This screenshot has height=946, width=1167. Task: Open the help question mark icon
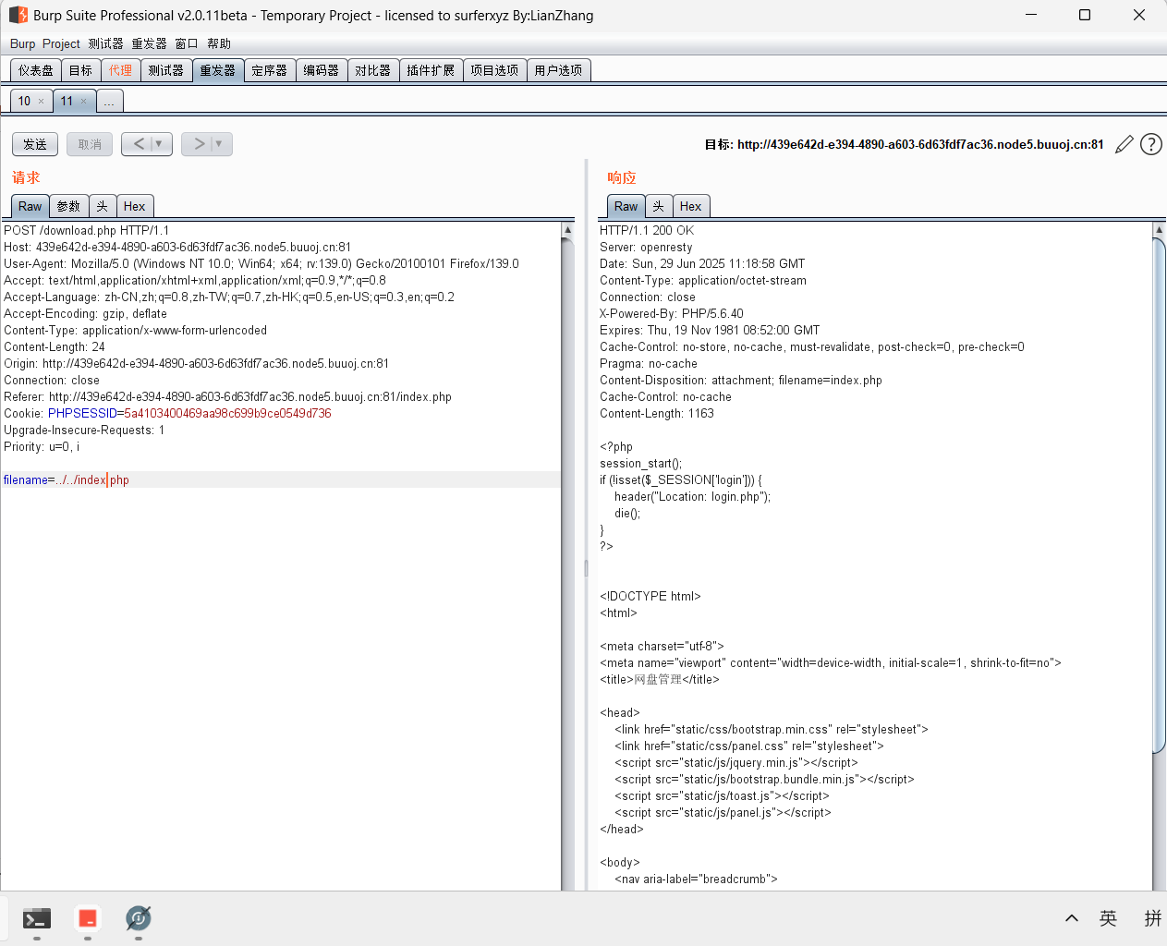1151,144
